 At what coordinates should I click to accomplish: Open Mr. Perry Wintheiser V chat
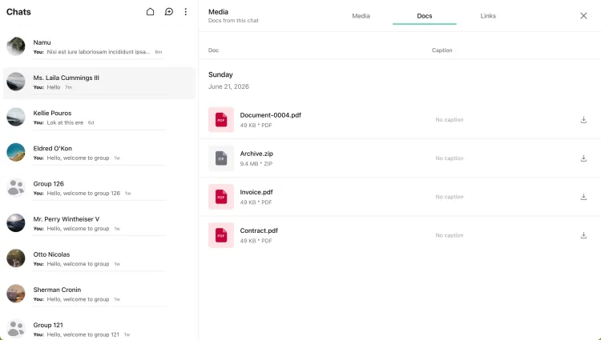[99, 223]
